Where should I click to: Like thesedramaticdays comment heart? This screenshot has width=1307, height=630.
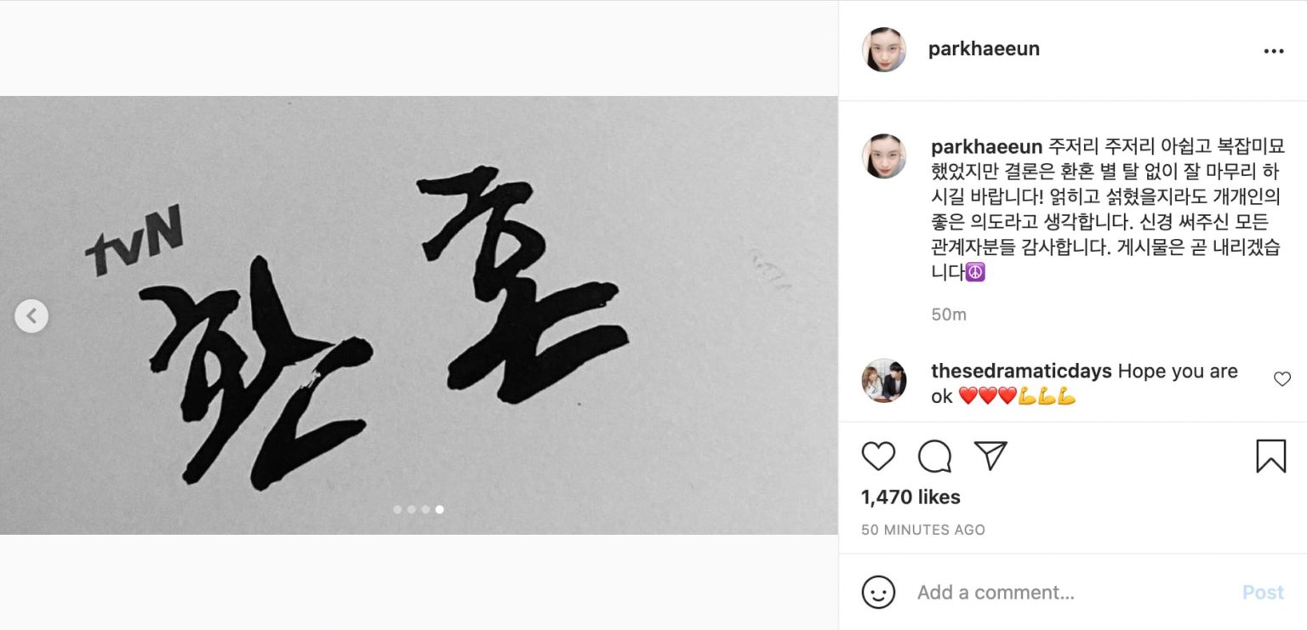click(1282, 379)
